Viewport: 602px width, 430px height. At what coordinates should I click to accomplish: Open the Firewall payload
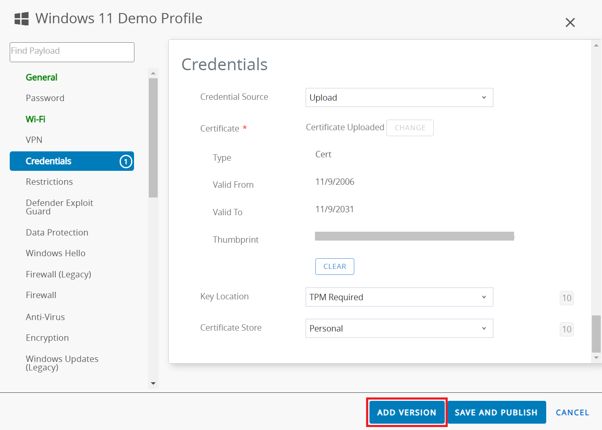click(41, 295)
